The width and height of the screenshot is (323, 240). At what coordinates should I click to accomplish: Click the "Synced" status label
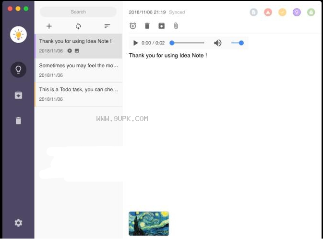pyautogui.click(x=177, y=12)
